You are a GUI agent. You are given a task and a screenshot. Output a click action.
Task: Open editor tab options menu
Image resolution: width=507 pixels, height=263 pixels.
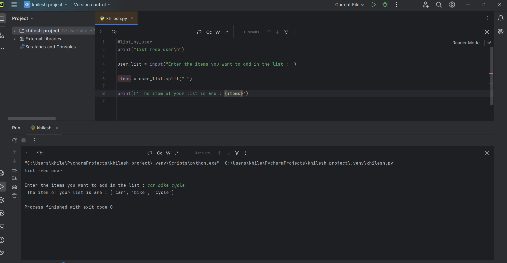point(487,18)
